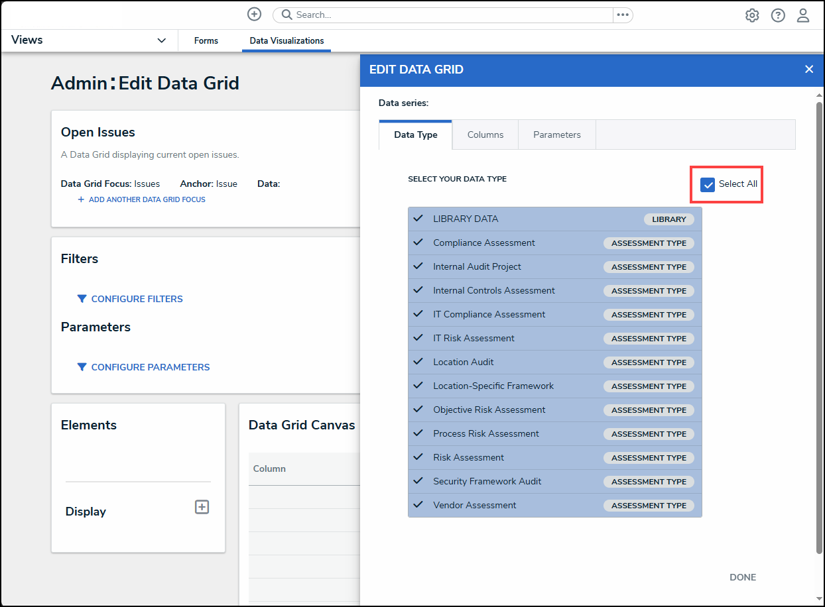Open the Forms tab
This screenshot has width=825, height=607.
click(x=206, y=40)
